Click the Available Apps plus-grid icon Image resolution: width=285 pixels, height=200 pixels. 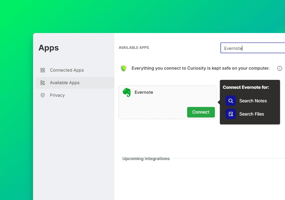click(x=42, y=83)
